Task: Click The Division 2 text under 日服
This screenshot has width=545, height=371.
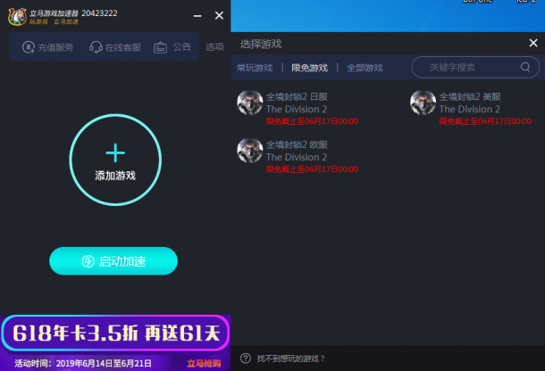Action: [297, 110]
